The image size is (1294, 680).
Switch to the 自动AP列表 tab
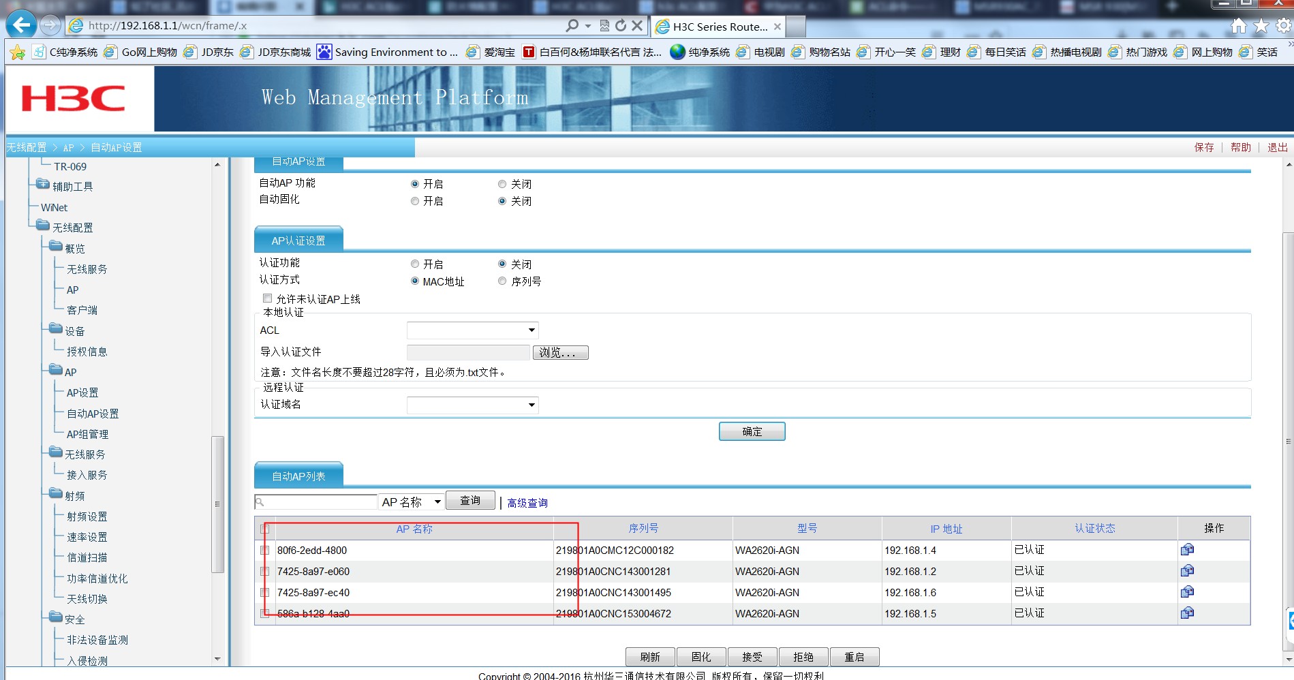pyautogui.click(x=298, y=476)
